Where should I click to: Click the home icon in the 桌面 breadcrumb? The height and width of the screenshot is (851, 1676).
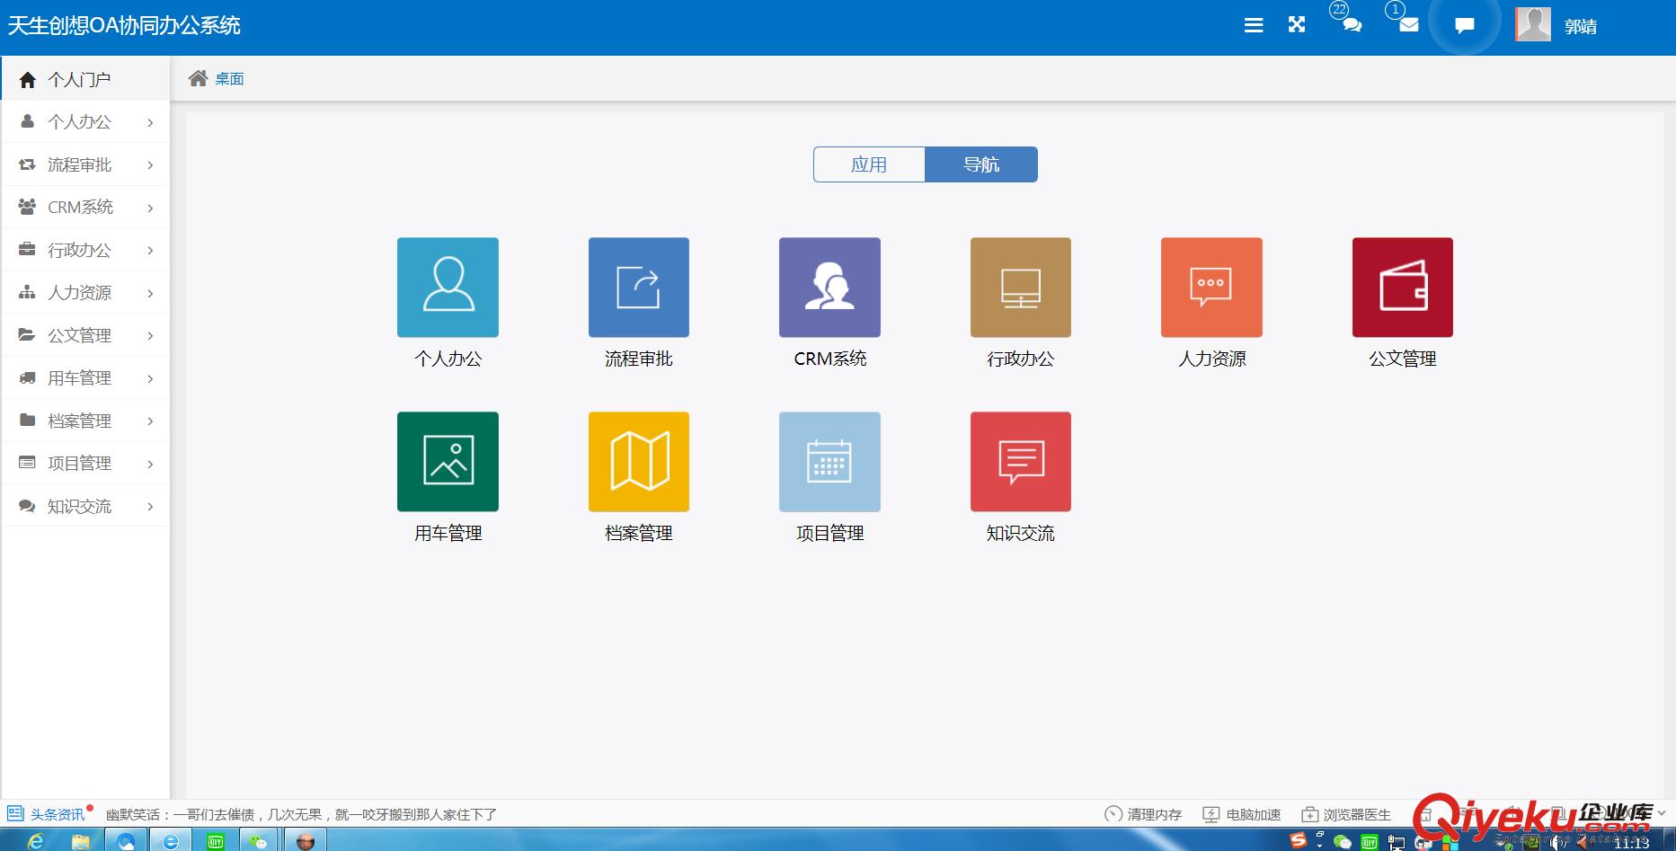pos(198,78)
